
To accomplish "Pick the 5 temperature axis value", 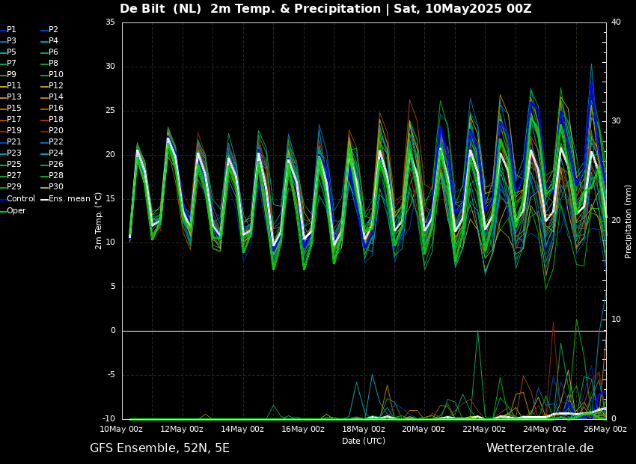I will tap(113, 287).
